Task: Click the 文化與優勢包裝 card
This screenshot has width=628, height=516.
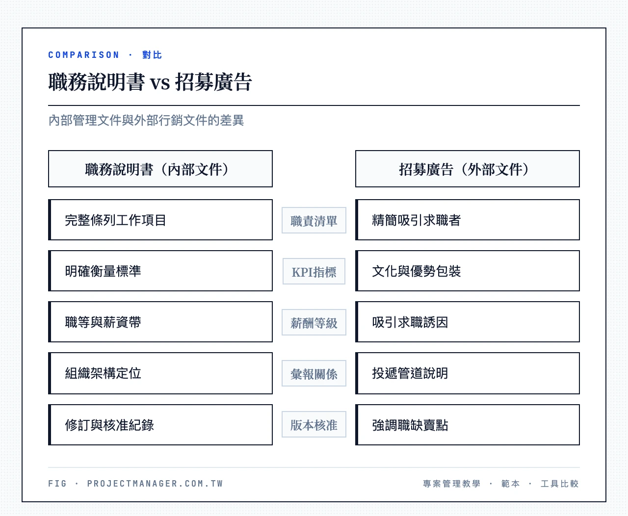Action: (x=468, y=271)
